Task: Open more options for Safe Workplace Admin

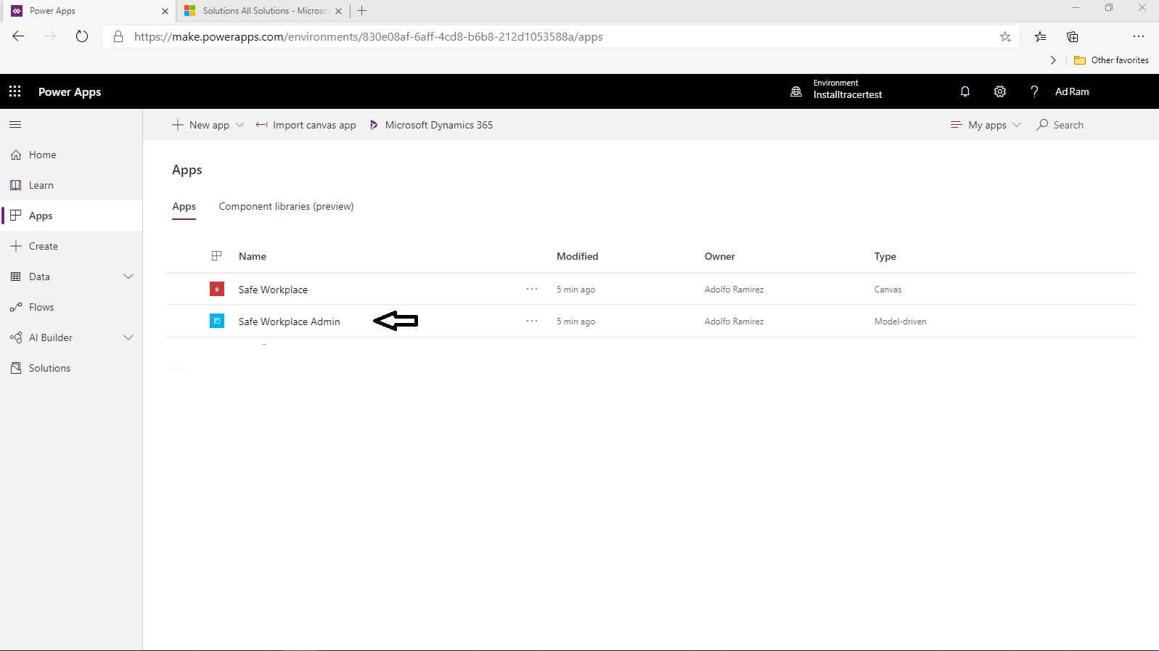Action: [532, 321]
